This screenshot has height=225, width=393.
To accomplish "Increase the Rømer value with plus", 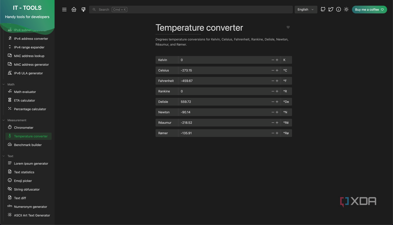I will tap(277, 133).
